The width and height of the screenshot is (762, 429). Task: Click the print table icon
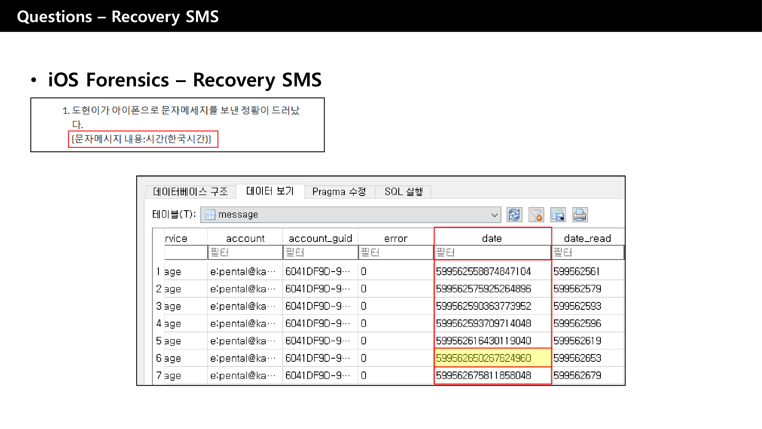click(x=580, y=215)
